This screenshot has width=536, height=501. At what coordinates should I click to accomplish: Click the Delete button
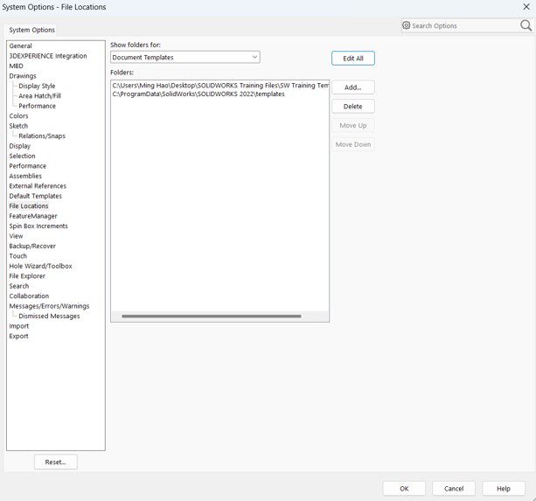352,107
